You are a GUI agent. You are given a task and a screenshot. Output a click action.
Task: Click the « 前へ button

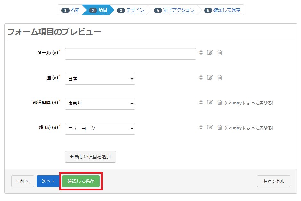point(23,181)
